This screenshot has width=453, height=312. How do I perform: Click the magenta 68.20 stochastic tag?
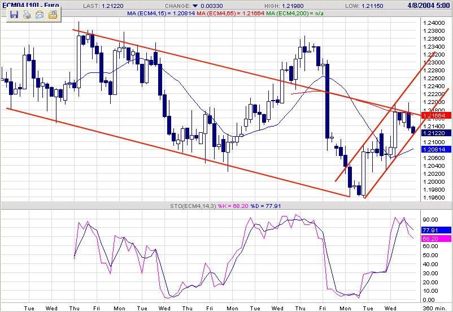435,239
